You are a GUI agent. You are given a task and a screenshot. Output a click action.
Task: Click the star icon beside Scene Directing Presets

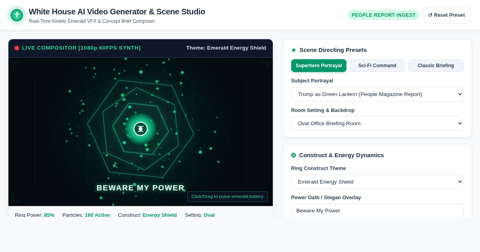(294, 50)
